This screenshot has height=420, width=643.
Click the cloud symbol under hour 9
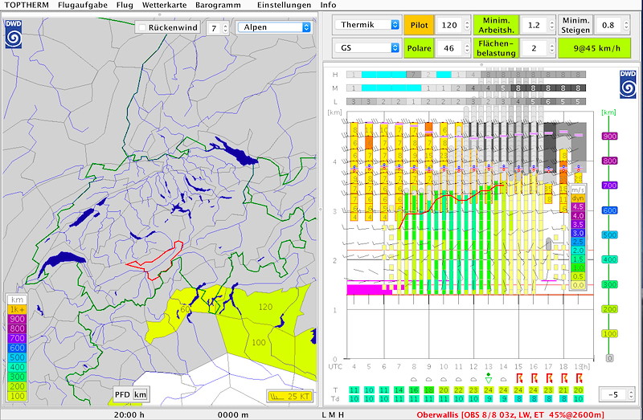click(428, 379)
